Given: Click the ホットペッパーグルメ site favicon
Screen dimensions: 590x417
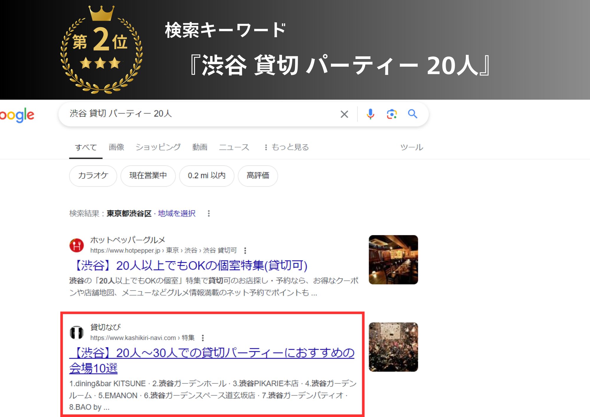Looking at the screenshot, I should (x=77, y=245).
